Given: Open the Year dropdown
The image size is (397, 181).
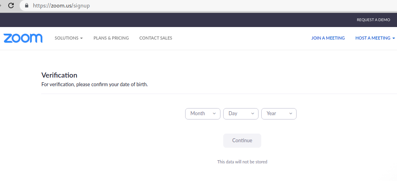Looking at the screenshot, I should point(279,114).
